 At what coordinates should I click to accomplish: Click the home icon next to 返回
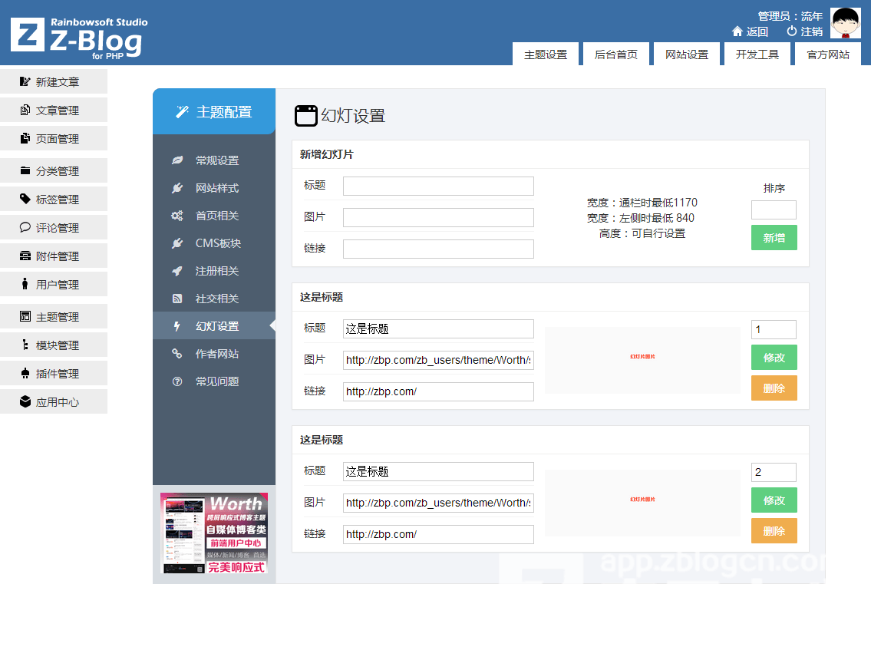coord(737,31)
